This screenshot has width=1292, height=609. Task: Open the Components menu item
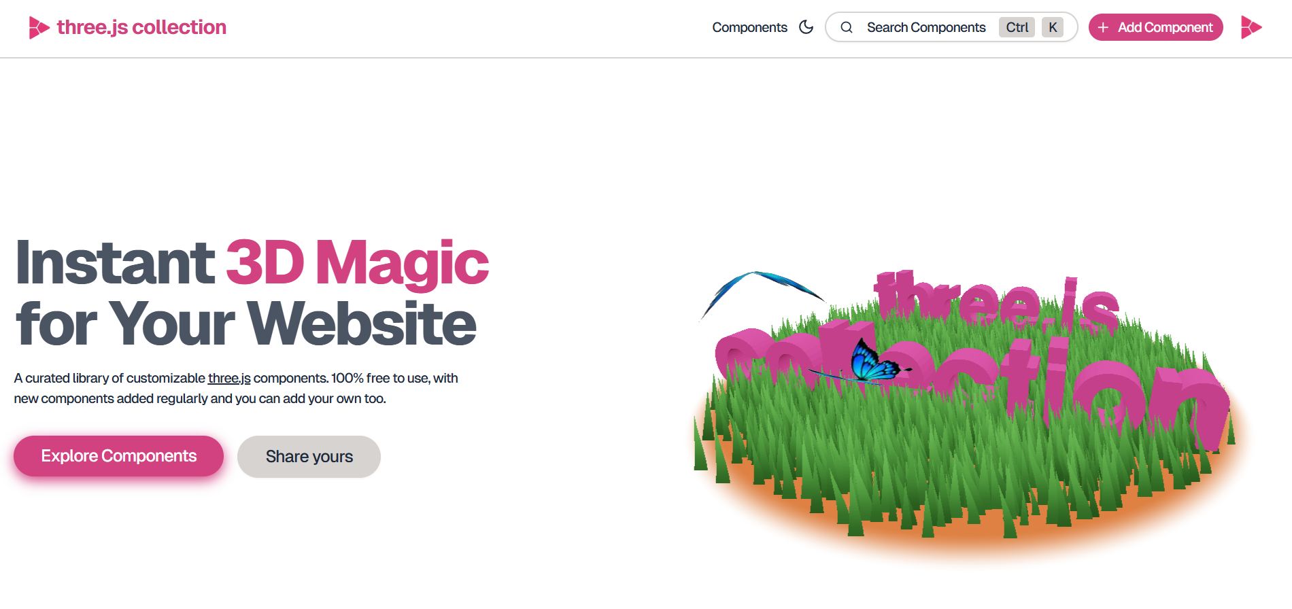(x=749, y=27)
